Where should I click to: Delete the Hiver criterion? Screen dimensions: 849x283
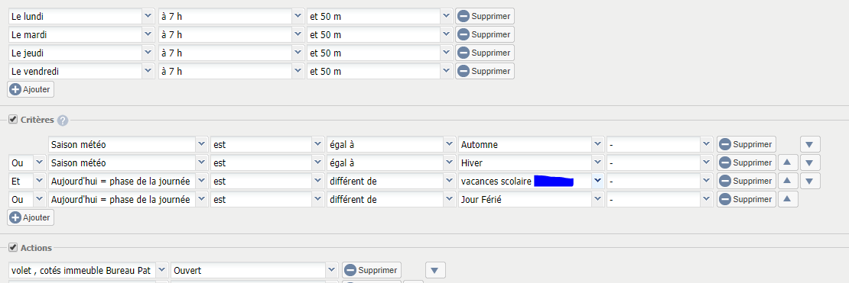pos(747,162)
